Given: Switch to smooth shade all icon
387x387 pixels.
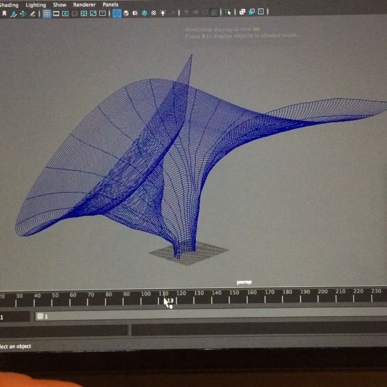Looking at the screenshot, I should point(126,13).
